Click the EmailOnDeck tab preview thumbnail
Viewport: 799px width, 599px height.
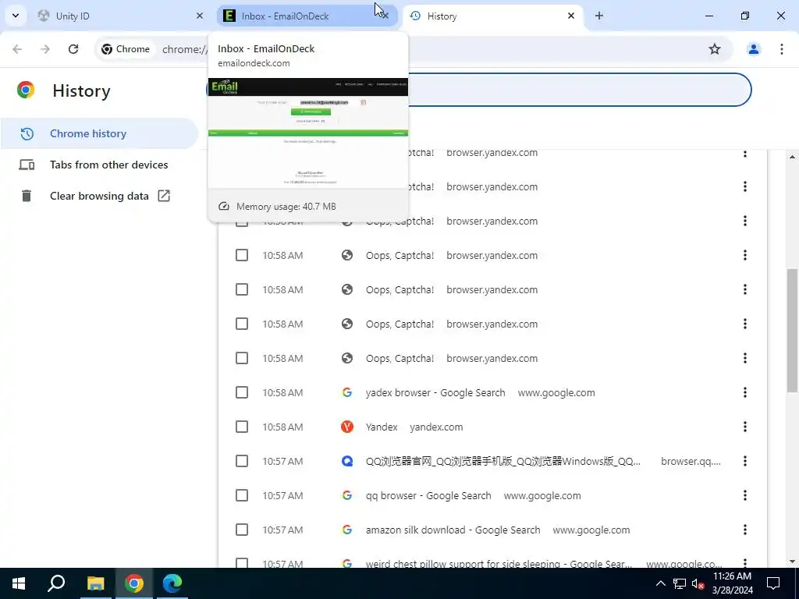pos(307,133)
